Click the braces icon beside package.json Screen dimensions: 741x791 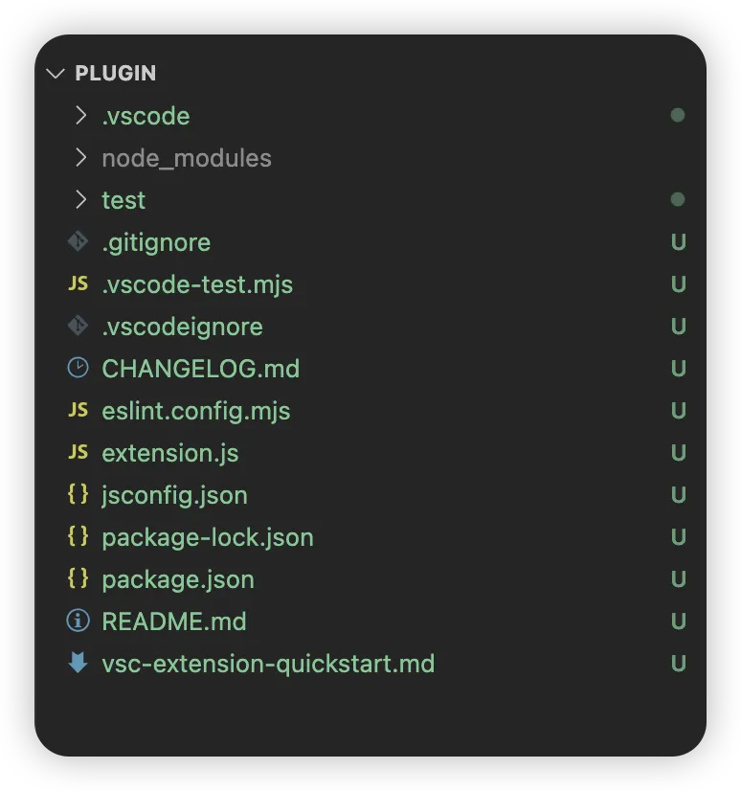pos(78,579)
